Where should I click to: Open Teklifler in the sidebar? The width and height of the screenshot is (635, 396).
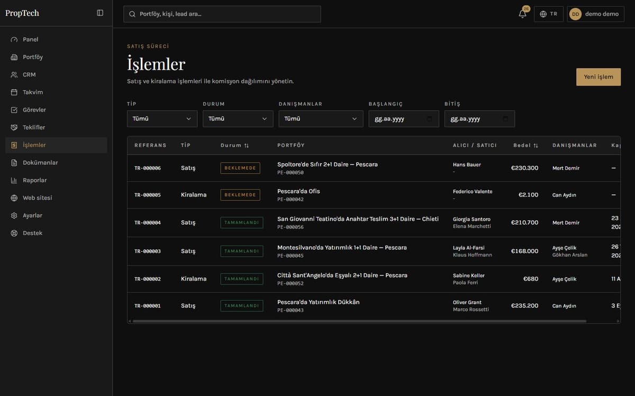[x=56, y=128]
